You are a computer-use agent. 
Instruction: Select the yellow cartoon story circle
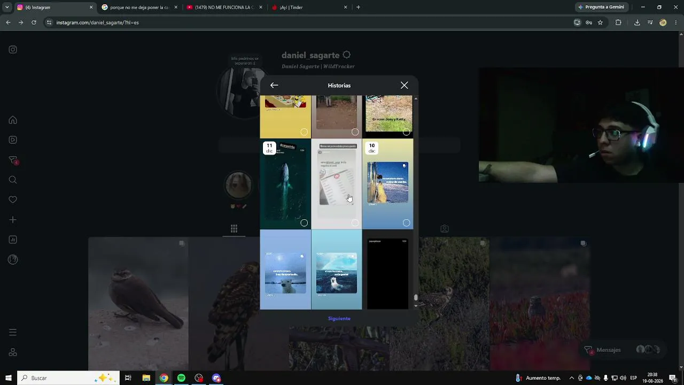click(304, 132)
